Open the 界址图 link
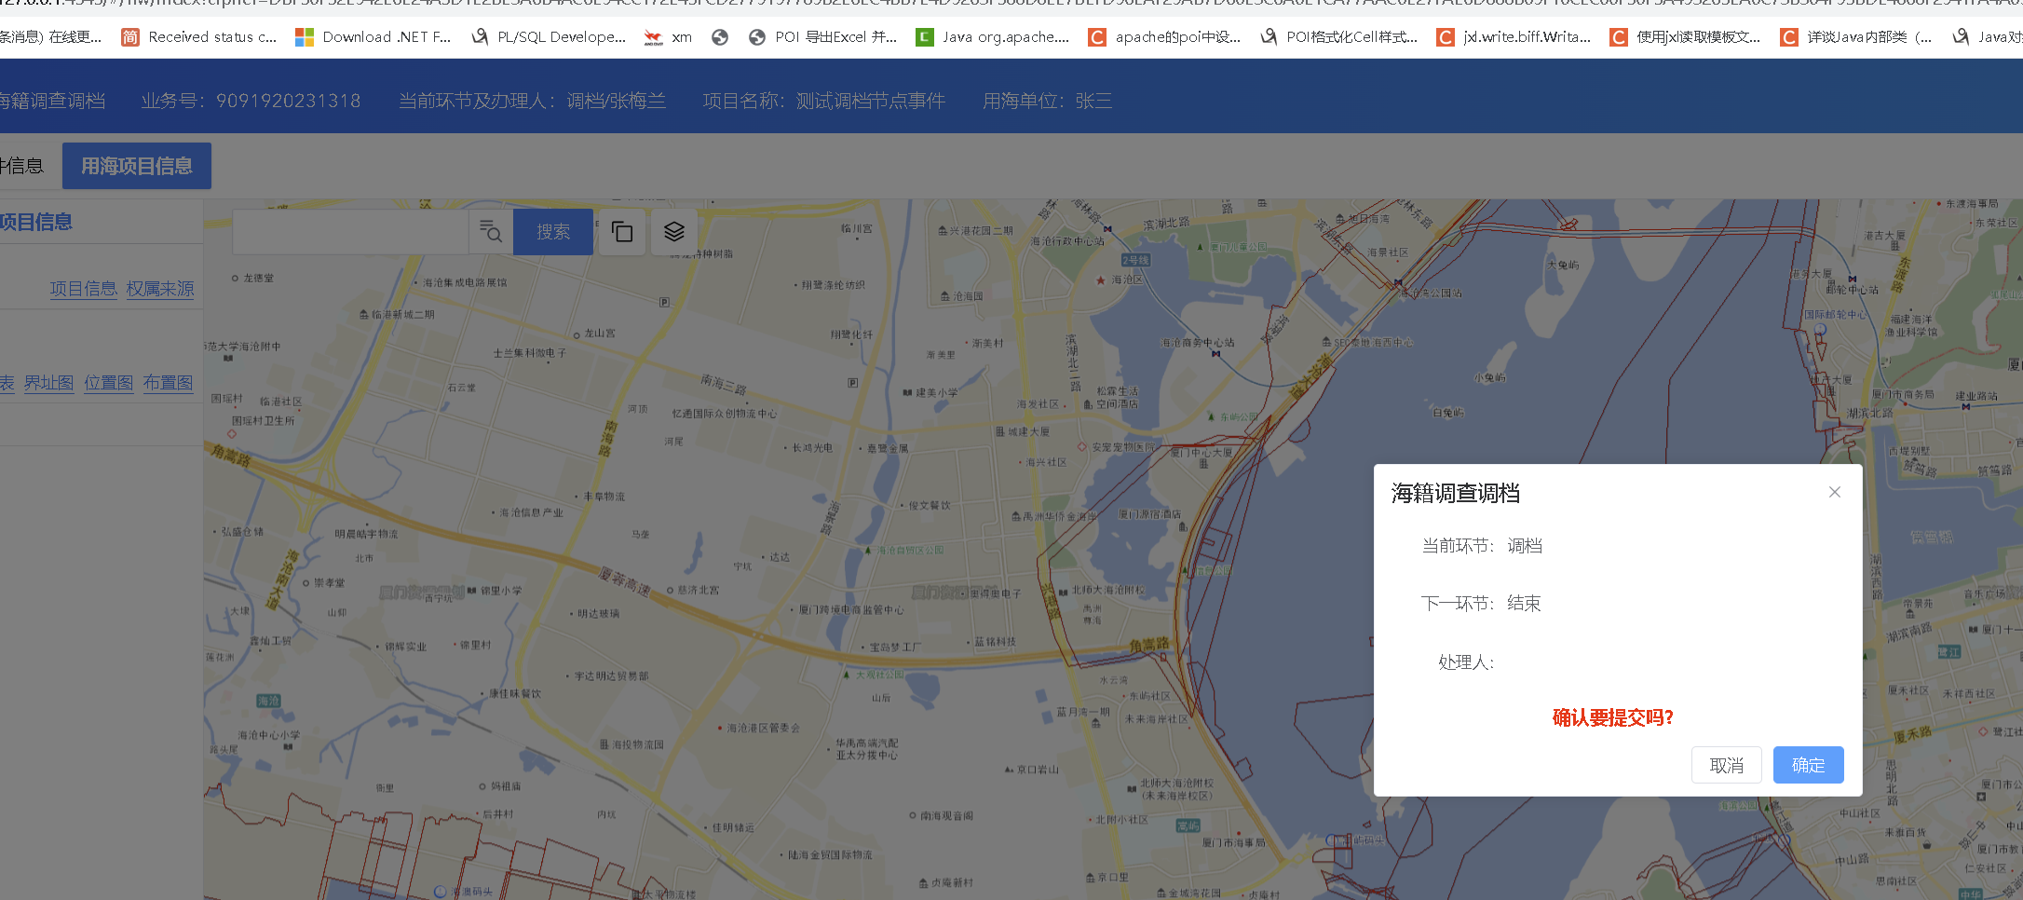 point(48,383)
